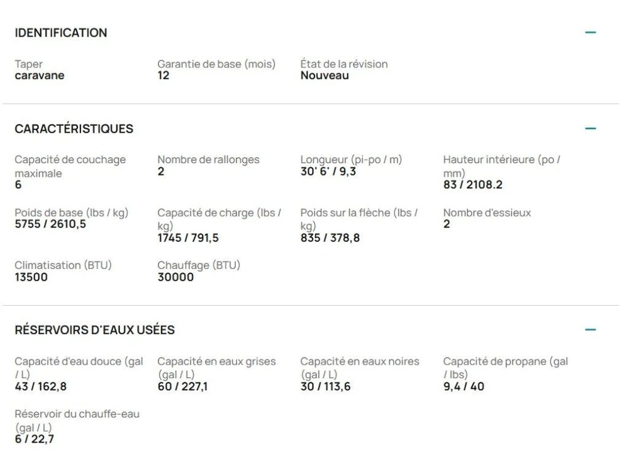Collapse IDENTIFICATION section using minus icon
The height and width of the screenshot is (472, 629).
point(590,32)
